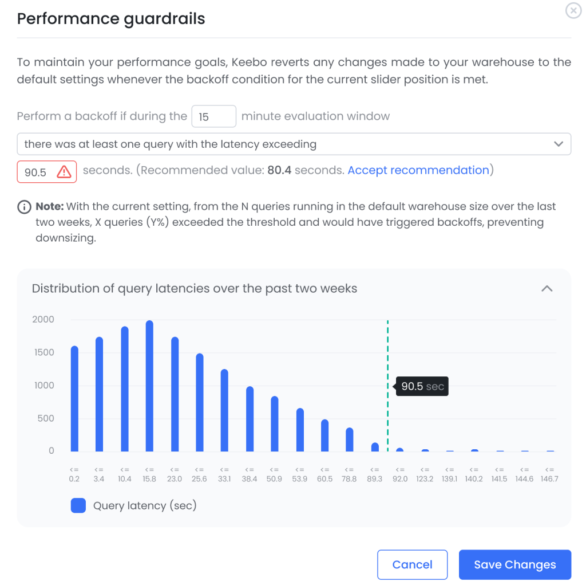Click the info icon next to the Note
586x585 pixels.
pos(23,206)
